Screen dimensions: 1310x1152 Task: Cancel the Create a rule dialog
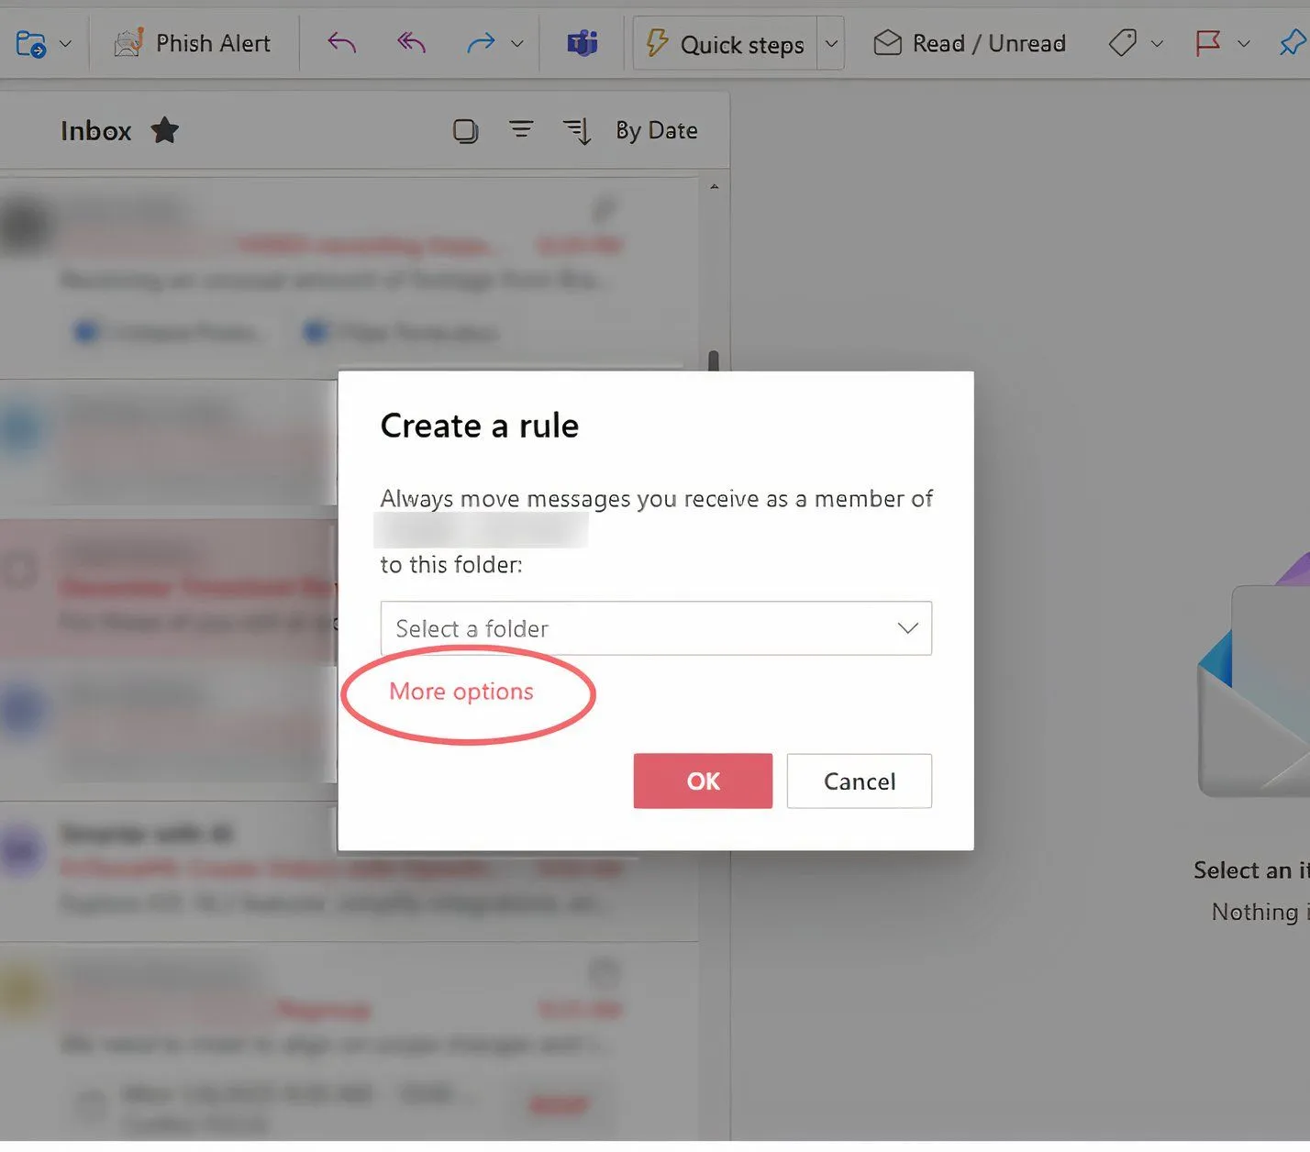(859, 781)
